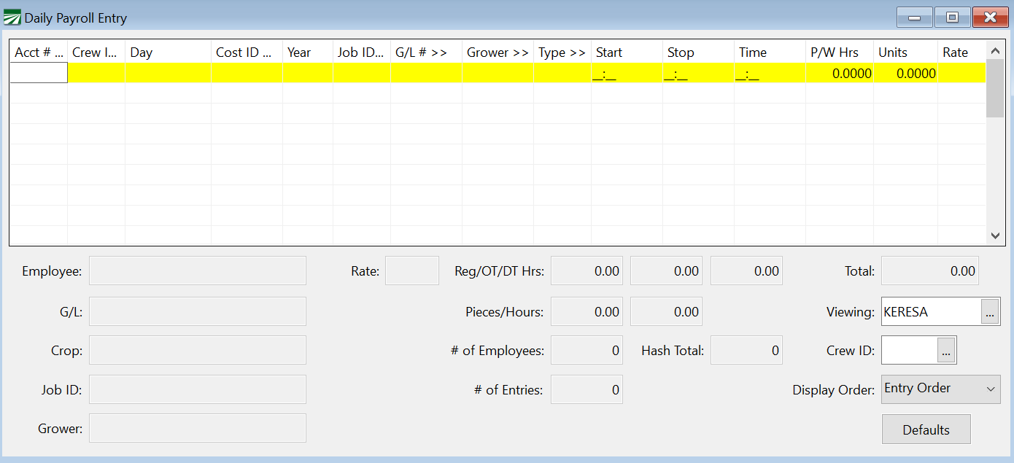Open the Crew ID lookup ellipsis button
Image resolution: width=1014 pixels, height=463 pixels.
pos(946,351)
